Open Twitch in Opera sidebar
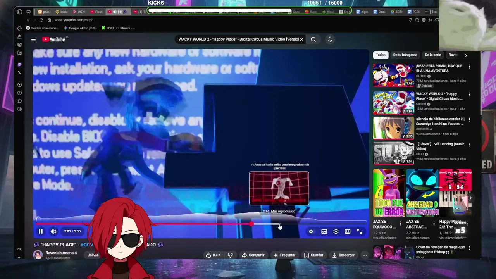Image resolution: width=496 pixels, height=279 pixels. pyautogui.click(x=19, y=65)
